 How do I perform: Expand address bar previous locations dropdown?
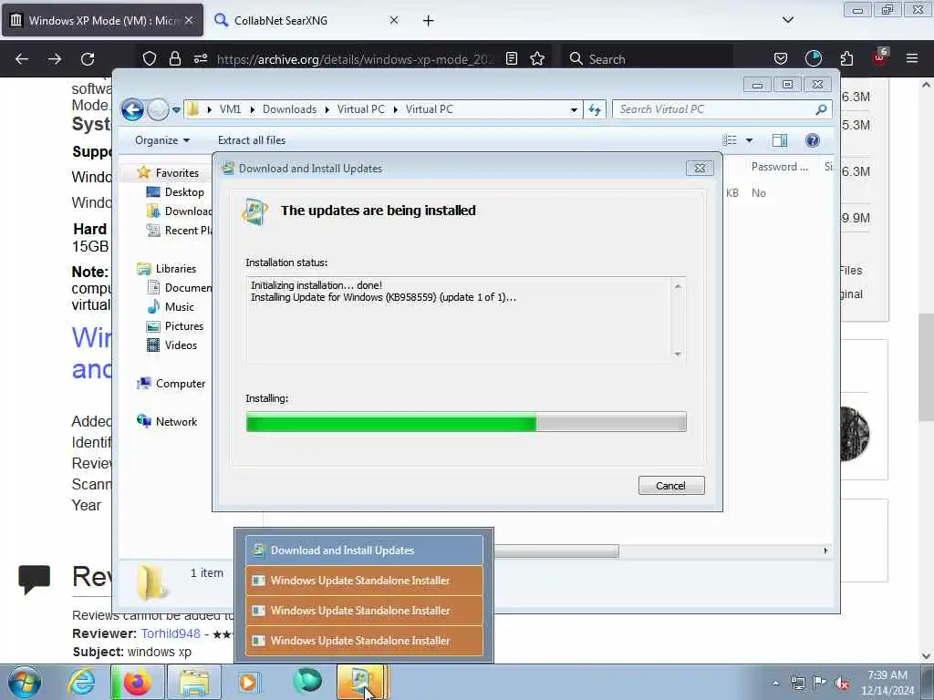(574, 109)
